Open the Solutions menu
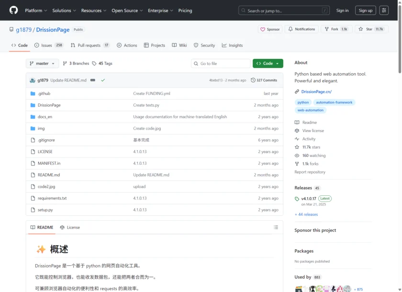This screenshot has height=292, width=402. click(x=64, y=10)
